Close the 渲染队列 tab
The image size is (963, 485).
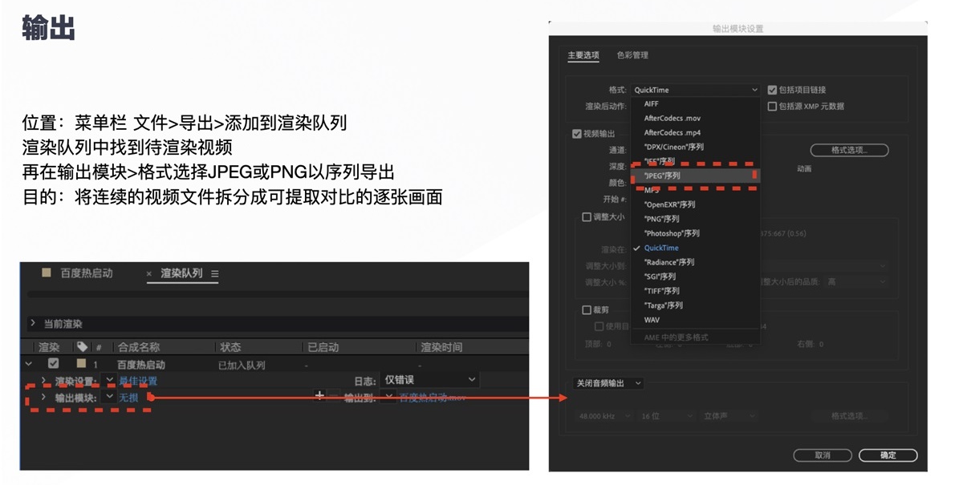(148, 273)
